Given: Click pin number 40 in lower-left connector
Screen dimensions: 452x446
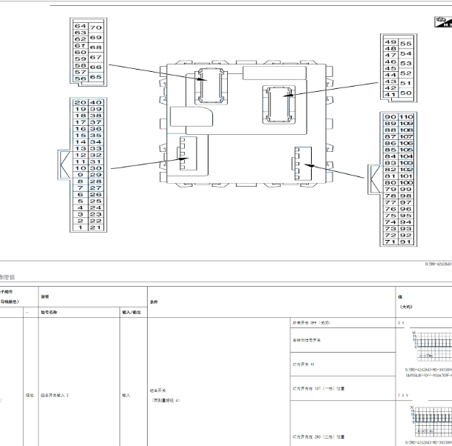Looking at the screenshot, I should tap(96, 103).
